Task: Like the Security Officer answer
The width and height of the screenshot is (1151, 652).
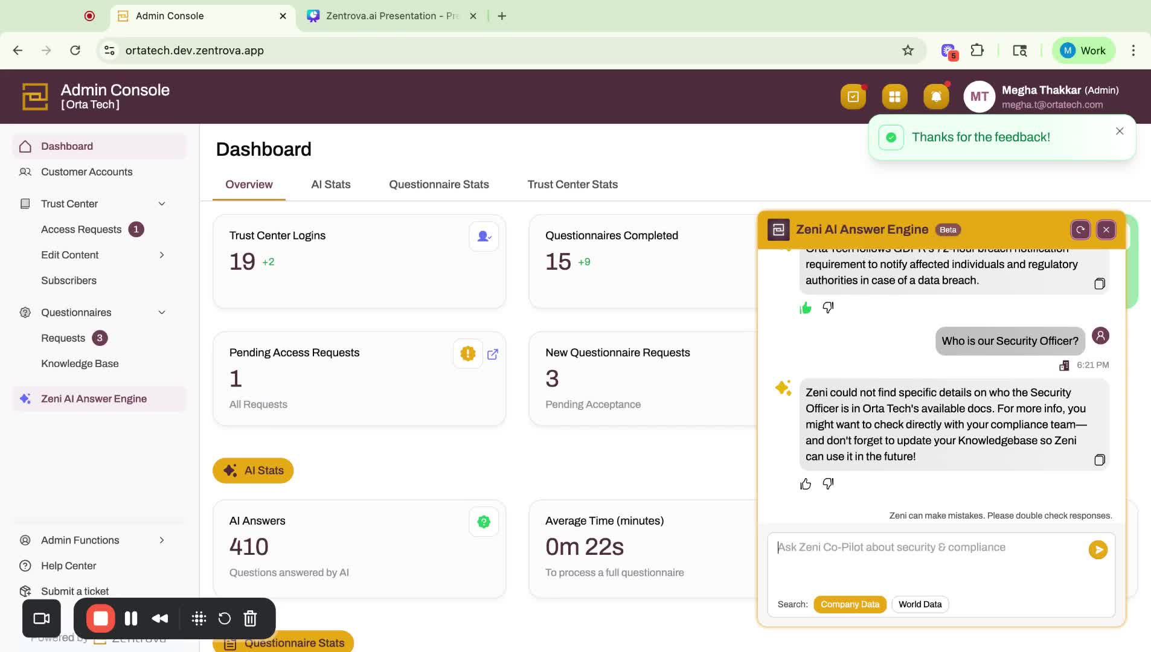Action: [806, 484]
